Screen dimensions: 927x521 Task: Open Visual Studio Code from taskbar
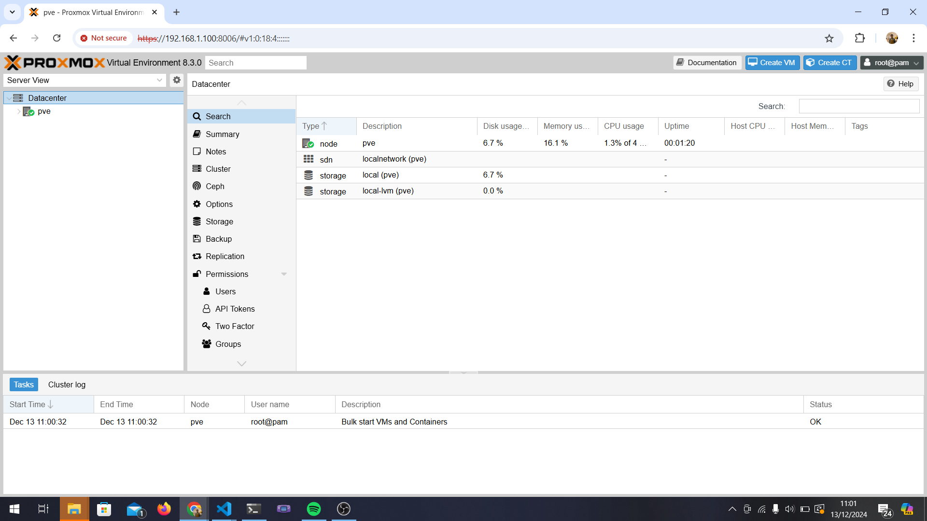224,509
